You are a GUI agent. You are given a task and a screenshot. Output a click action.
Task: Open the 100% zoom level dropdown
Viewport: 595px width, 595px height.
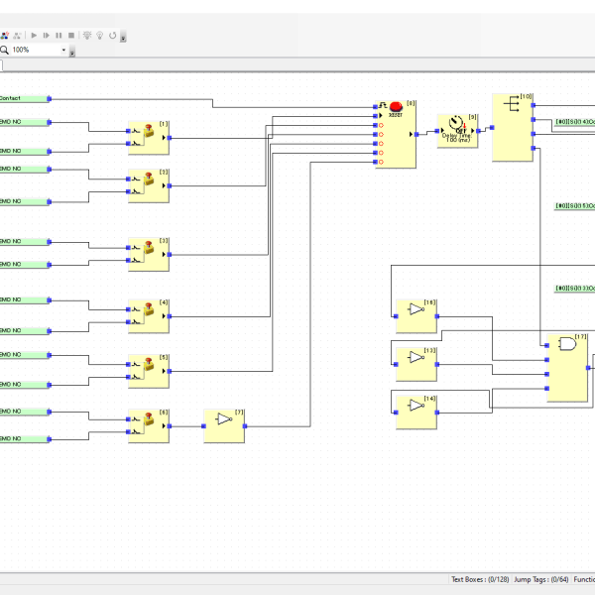click(x=63, y=50)
